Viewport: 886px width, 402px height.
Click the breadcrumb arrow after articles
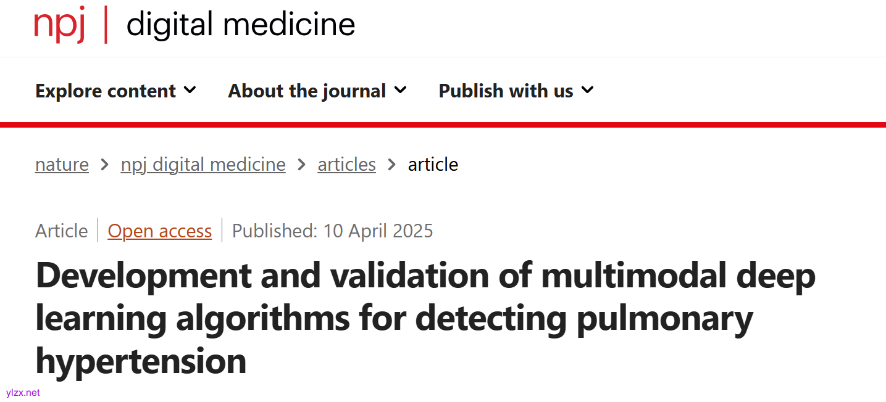click(392, 165)
